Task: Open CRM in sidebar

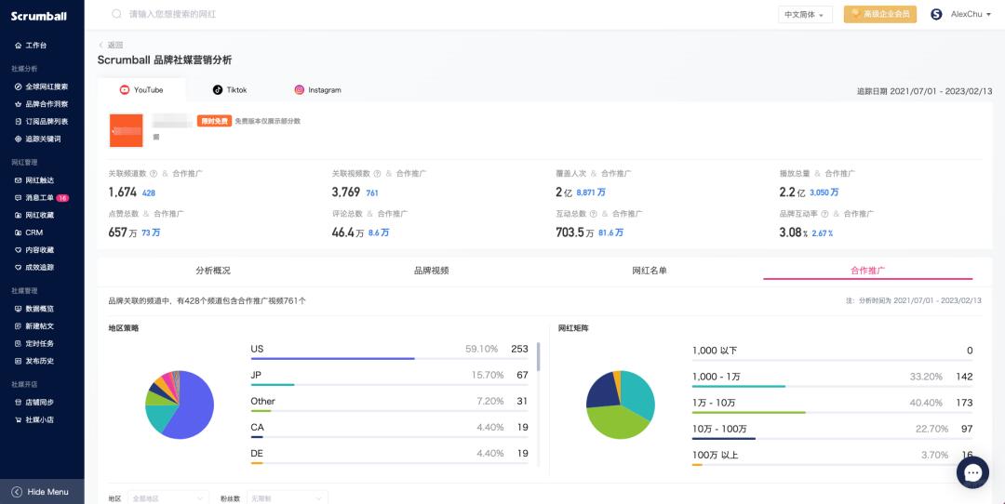Action: pos(28,232)
